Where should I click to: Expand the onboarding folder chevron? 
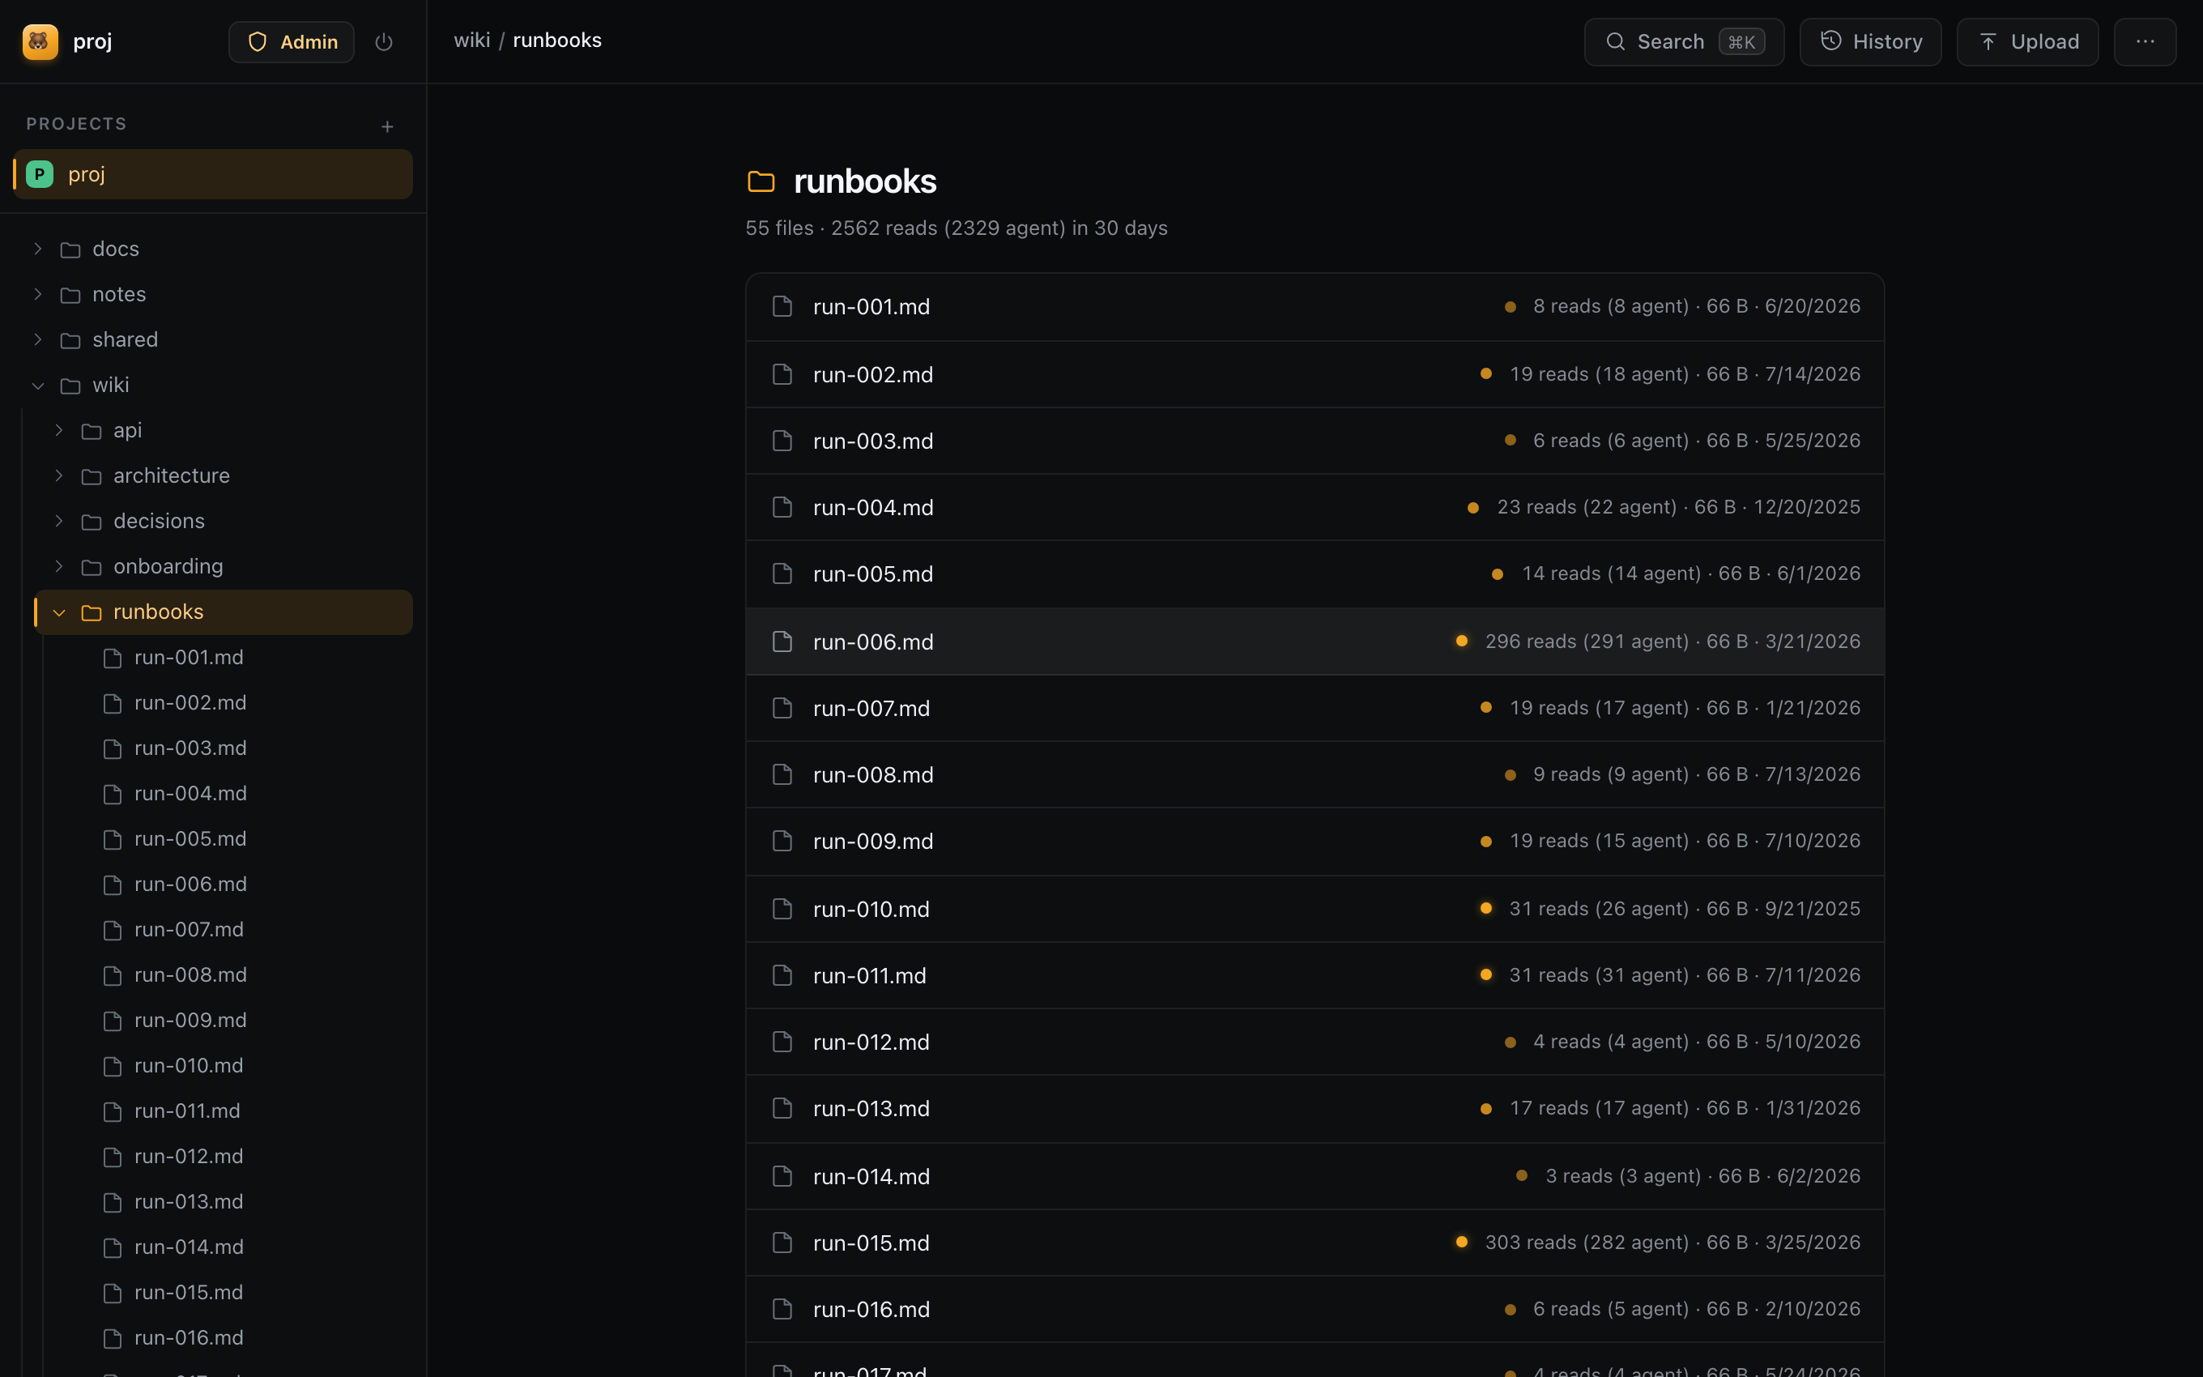[x=59, y=566]
